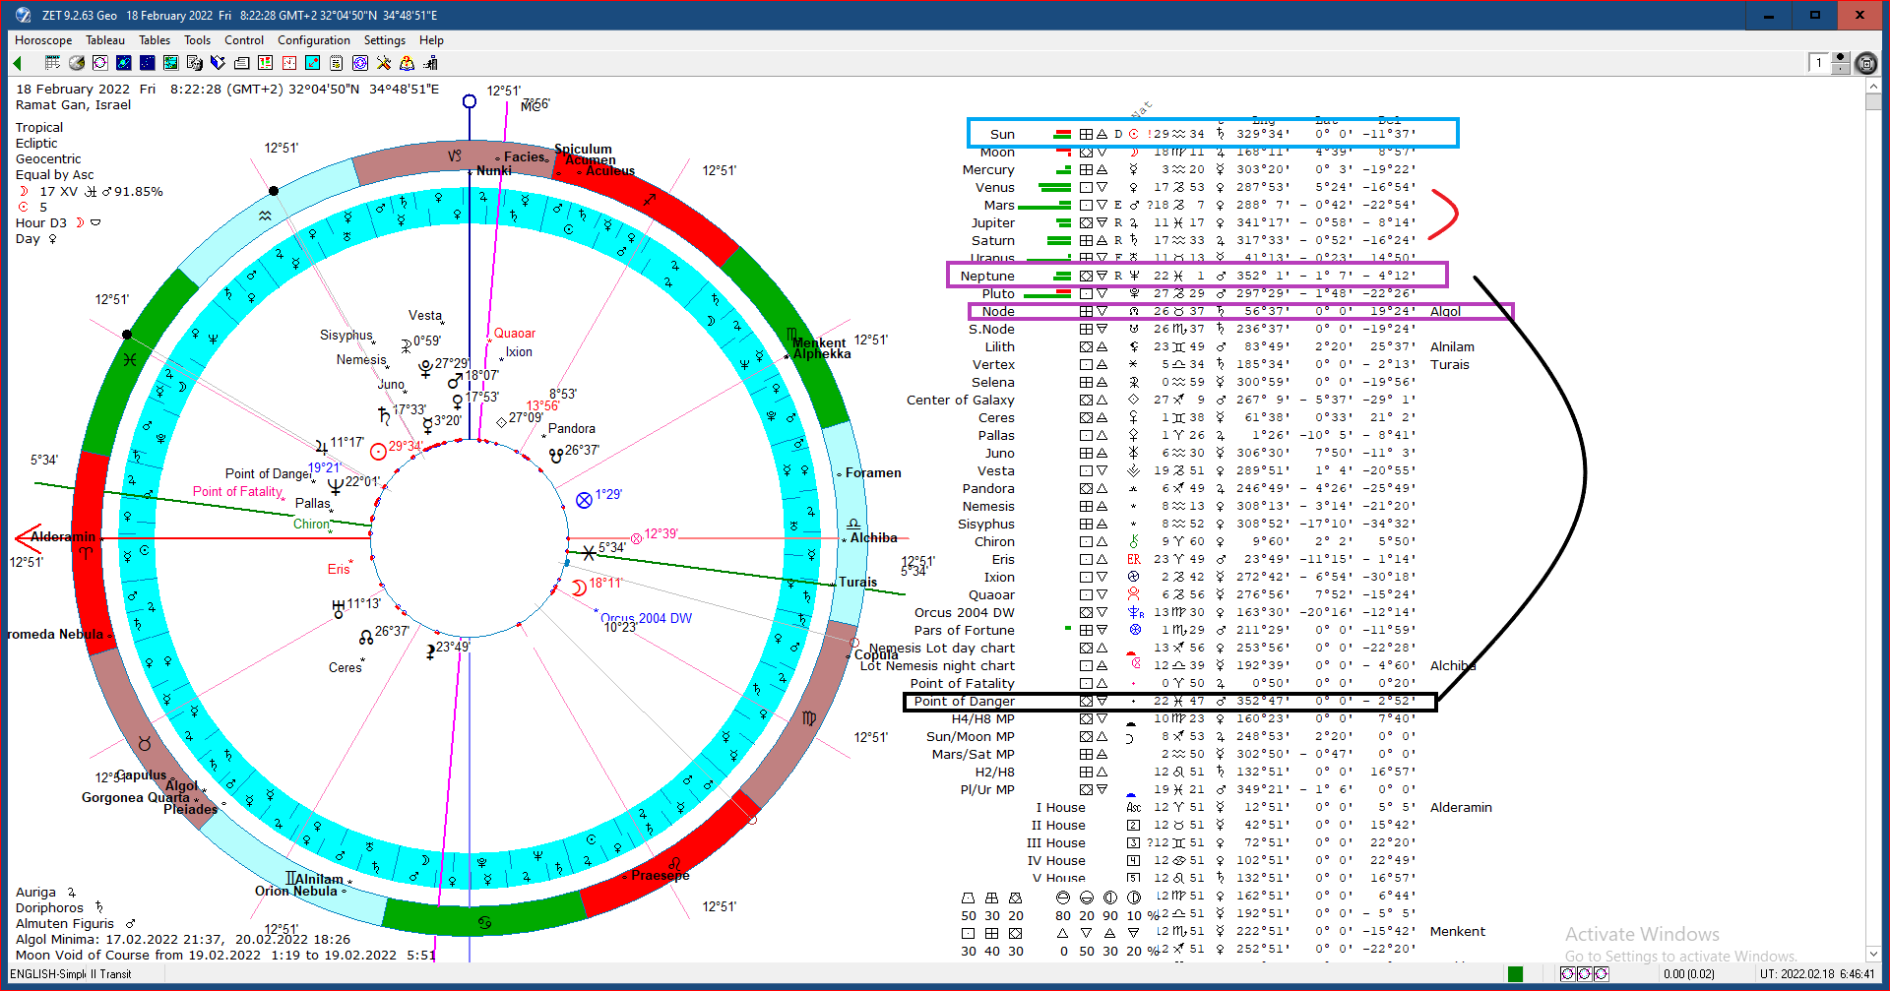Click the documents and skull toolbar icon
Screen dimensions: 1890x991
pyautogui.click(x=195, y=63)
